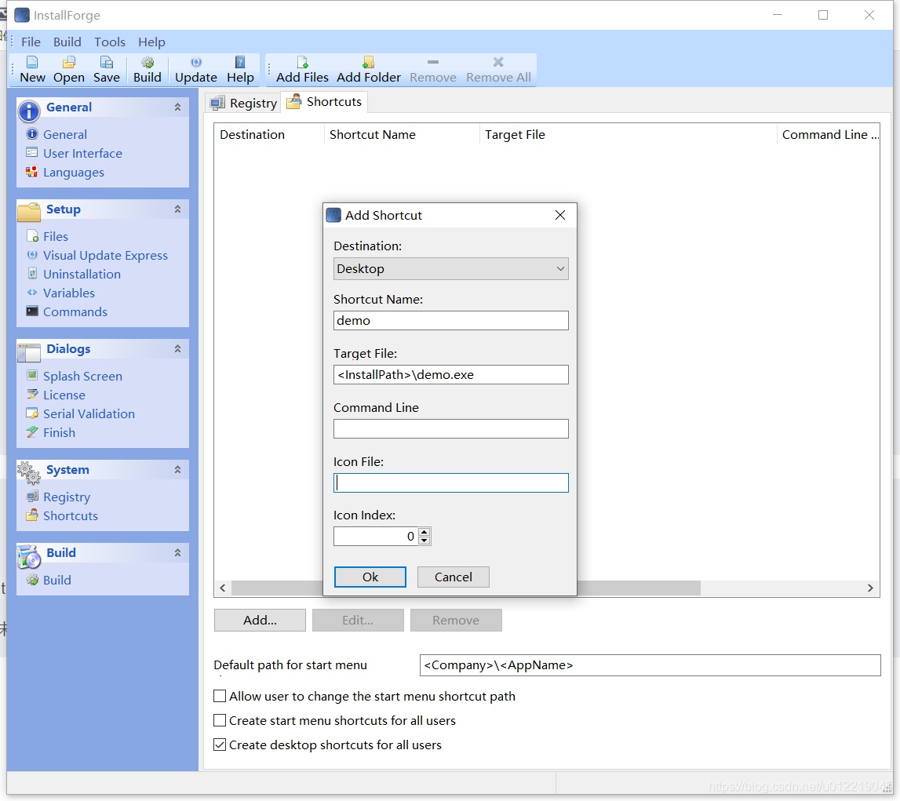This screenshot has height=801, width=900.
Task: Uncheck create desktop shortcuts for all users
Action: click(219, 745)
